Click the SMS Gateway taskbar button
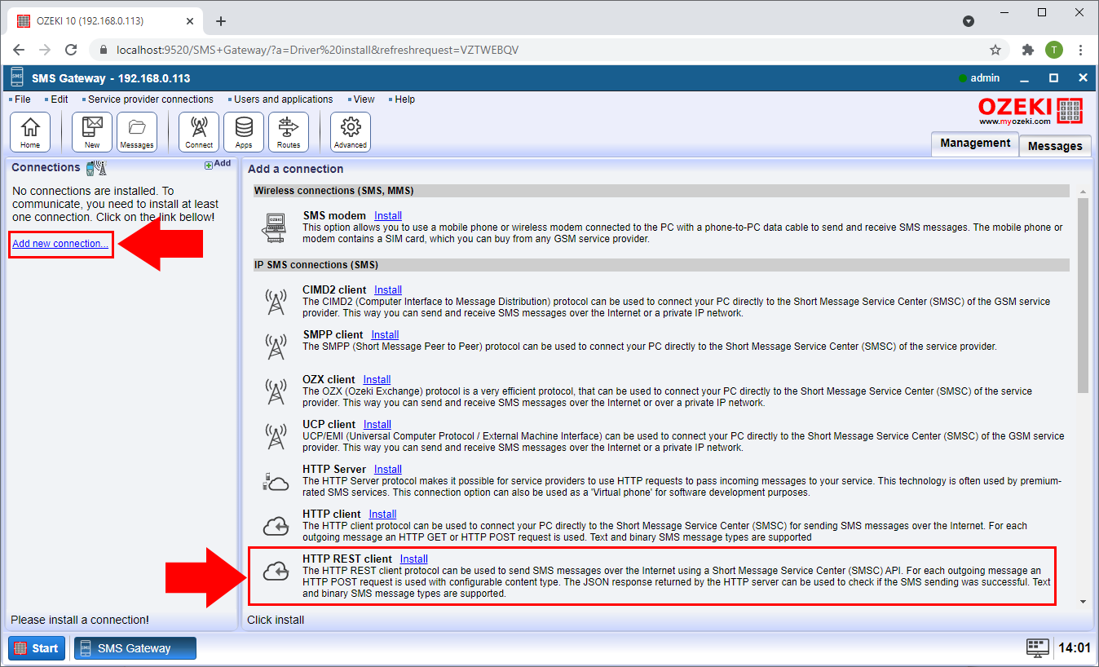This screenshot has width=1099, height=667. (135, 648)
